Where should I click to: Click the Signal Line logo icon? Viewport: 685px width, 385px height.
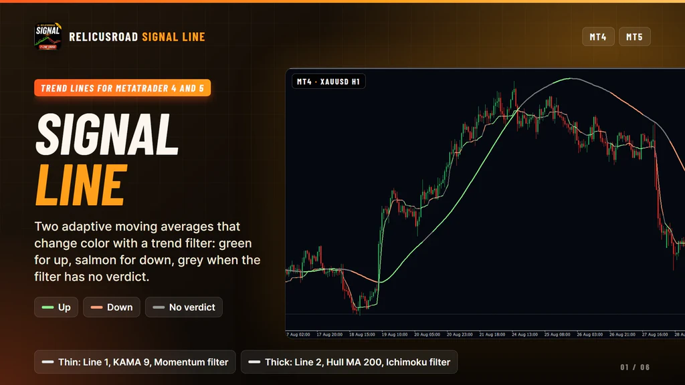pos(47,36)
